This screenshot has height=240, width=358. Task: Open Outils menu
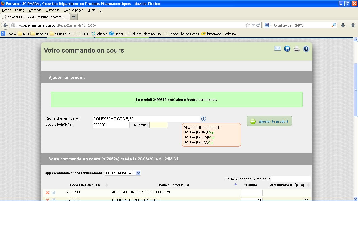click(x=91, y=10)
